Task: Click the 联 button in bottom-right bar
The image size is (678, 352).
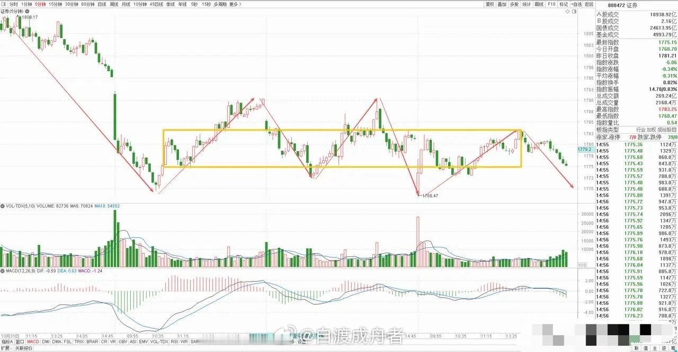Action: click(636, 348)
